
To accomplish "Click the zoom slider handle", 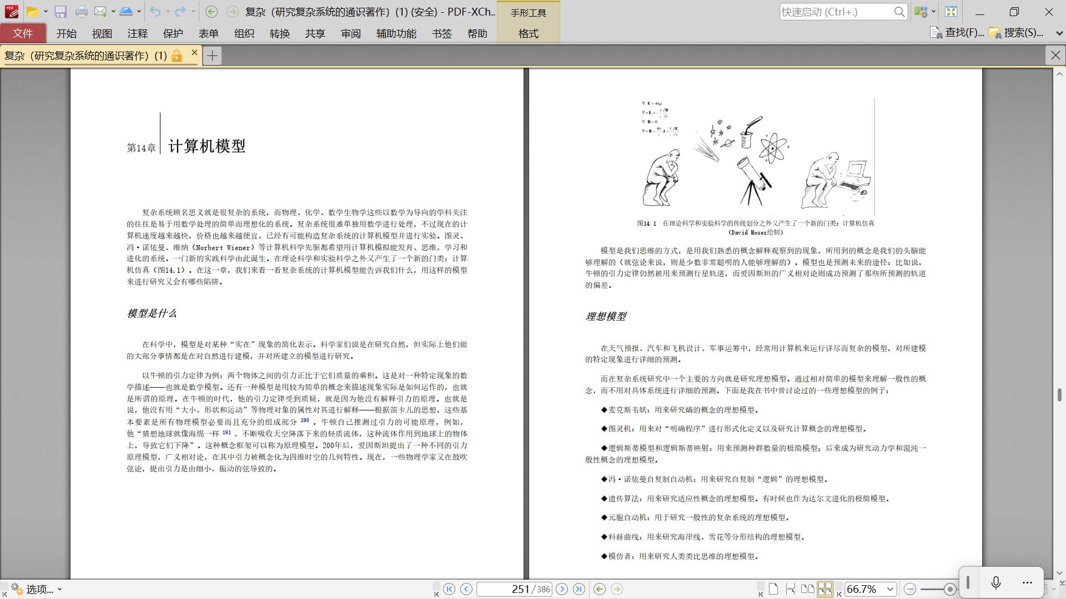I will click(x=950, y=589).
